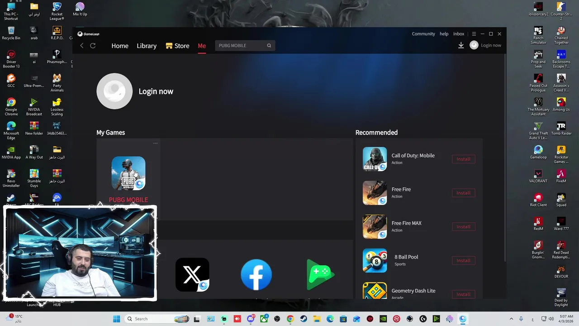Launch PUBG MOBILE from My Games
Image resolution: width=579 pixels, height=326 pixels.
pyautogui.click(x=128, y=173)
